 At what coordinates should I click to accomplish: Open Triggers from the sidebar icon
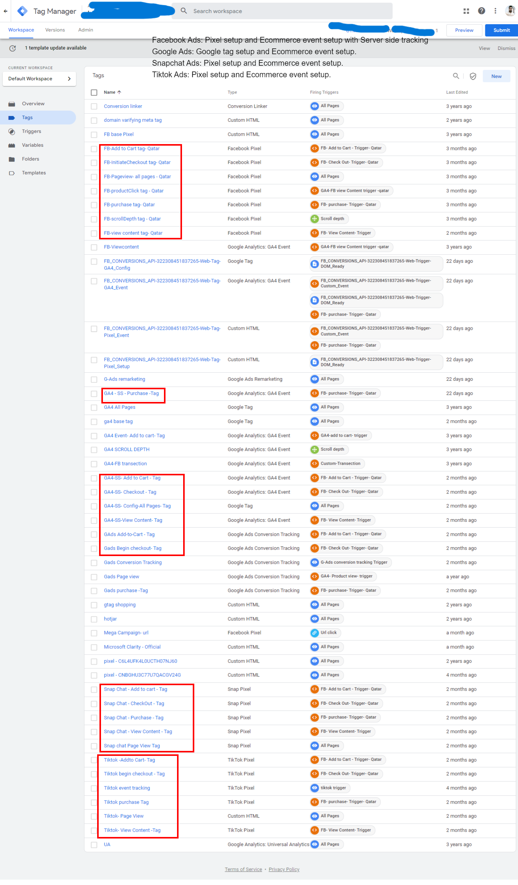pos(12,131)
